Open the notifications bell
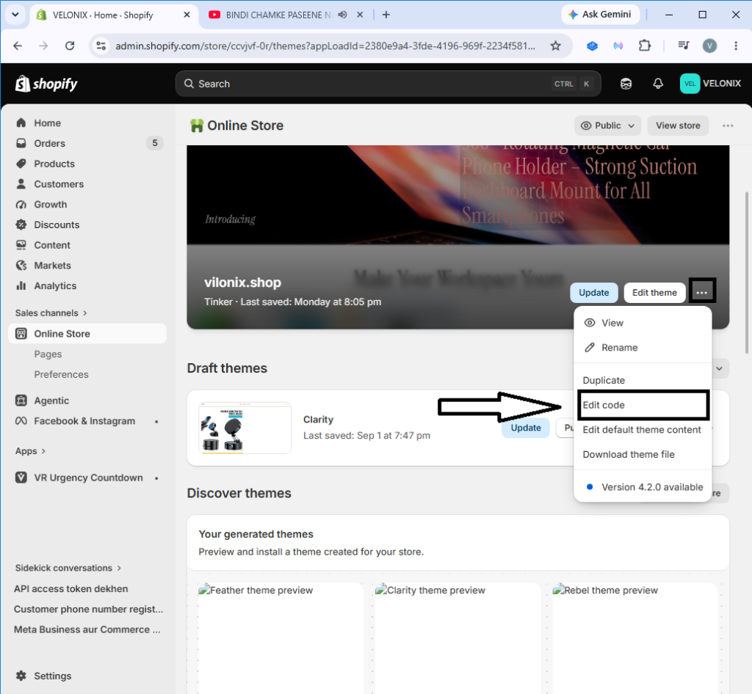Screen dimensions: 752x694 658,84
